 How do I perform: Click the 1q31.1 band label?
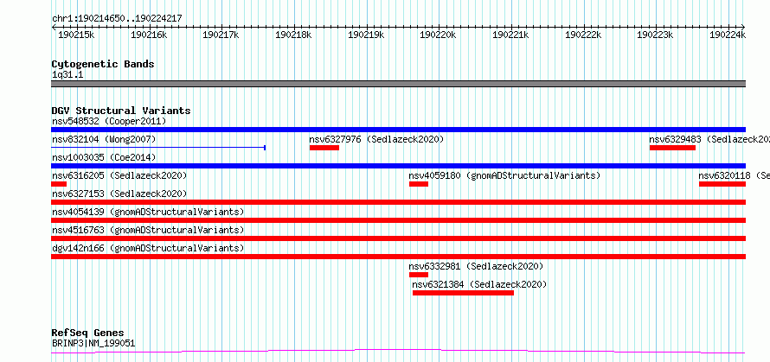(x=67, y=74)
